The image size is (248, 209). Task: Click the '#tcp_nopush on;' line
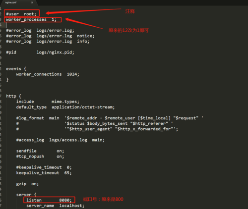(x=40, y=157)
